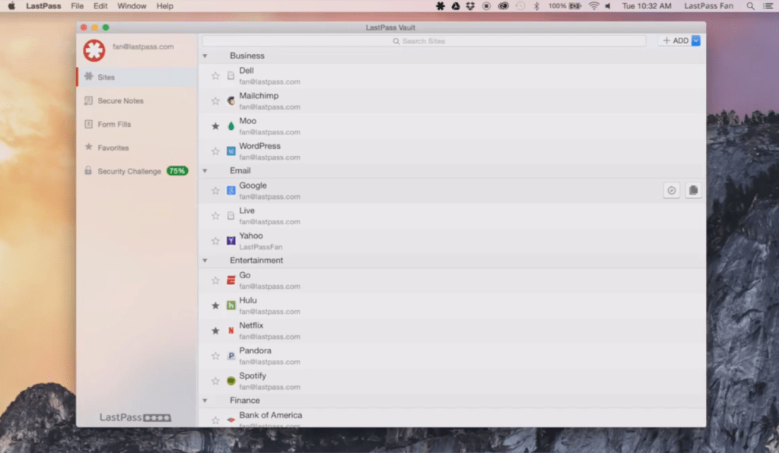This screenshot has height=453, width=779.
Task: Toggle favorite star for Dell
Action: pos(215,76)
